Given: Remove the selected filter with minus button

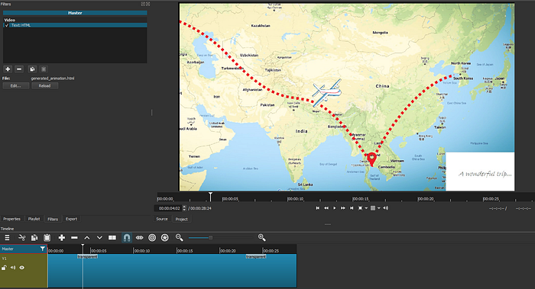Looking at the screenshot, I should (19, 69).
